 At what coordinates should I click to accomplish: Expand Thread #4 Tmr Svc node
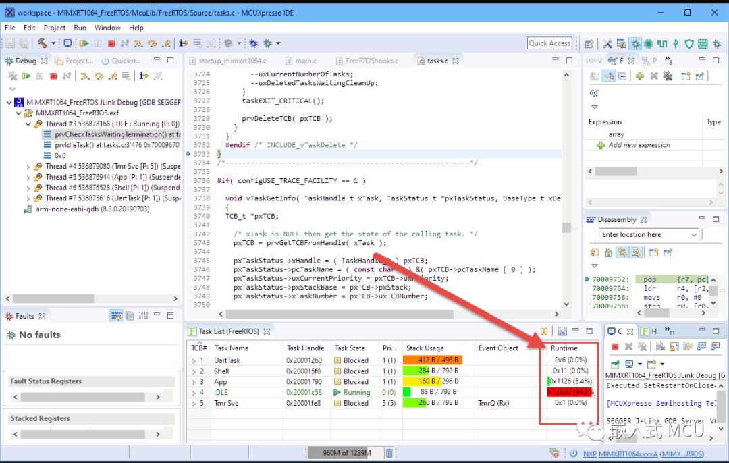28,167
